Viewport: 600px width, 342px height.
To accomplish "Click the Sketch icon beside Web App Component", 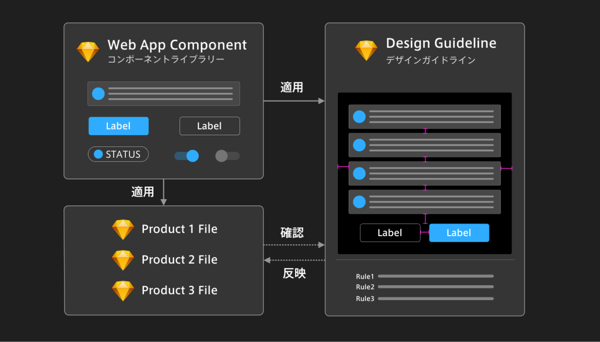I will [x=88, y=52].
